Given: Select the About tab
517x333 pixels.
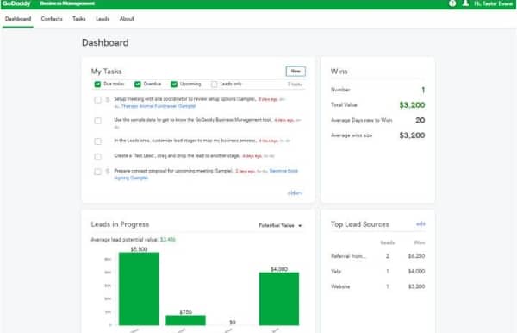Looking at the screenshot, I should (127, 19).
